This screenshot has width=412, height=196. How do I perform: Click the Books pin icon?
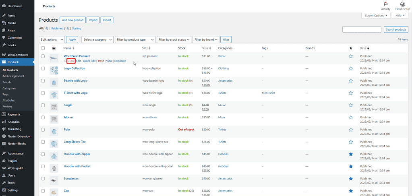tap(4, 45)
